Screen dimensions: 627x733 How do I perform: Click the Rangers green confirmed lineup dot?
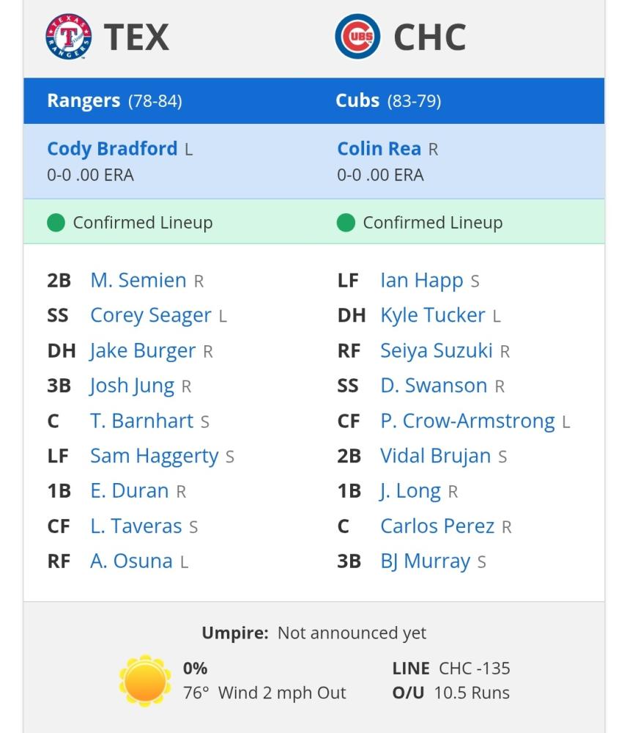tap(56, 223)
